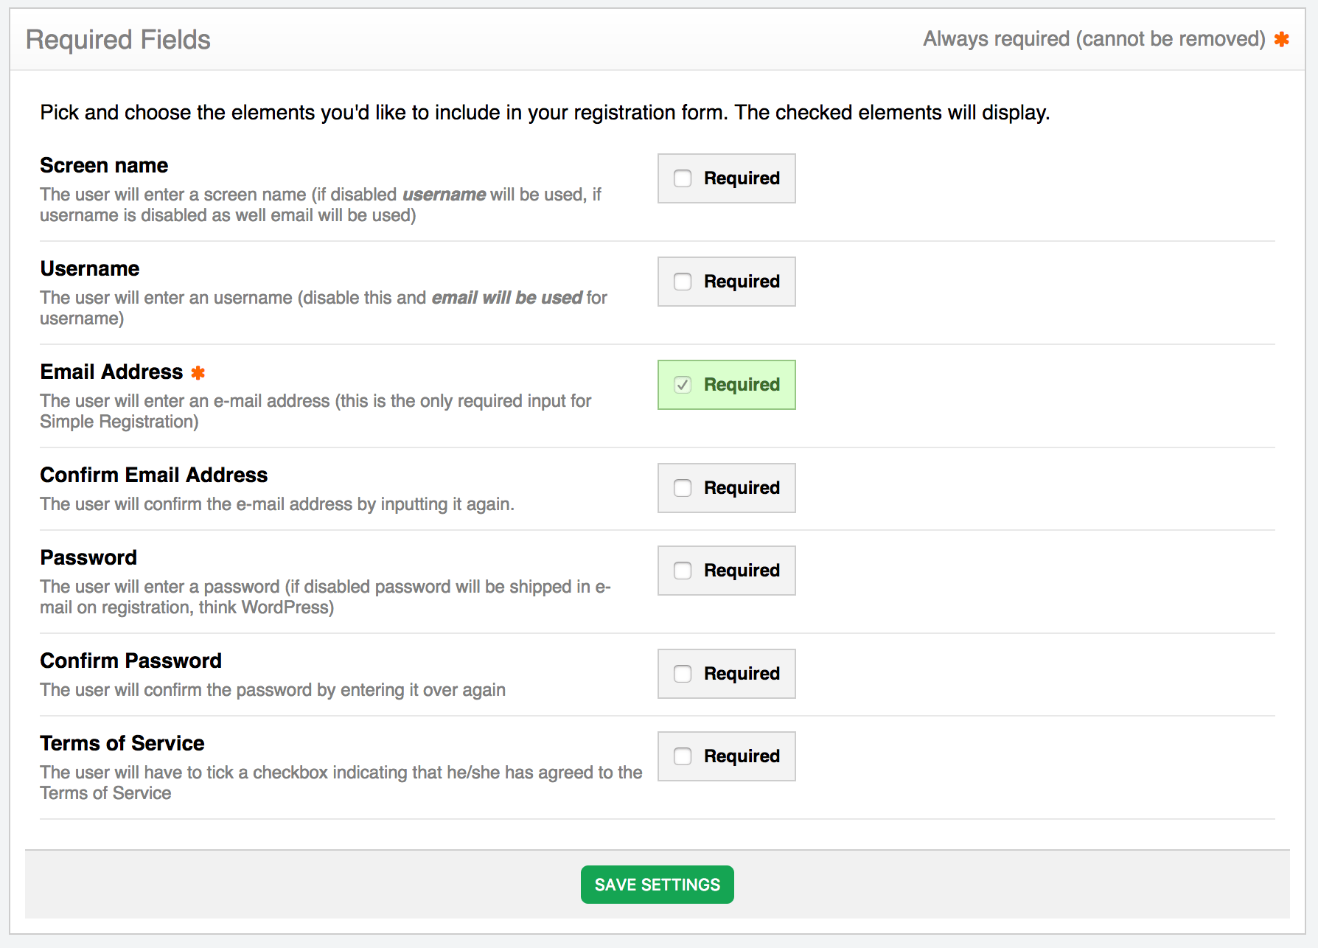Viewport: 1318px width, 948px height.
Task: Toggle the Password Required checkbox
Action: click(x=683, y=571)
